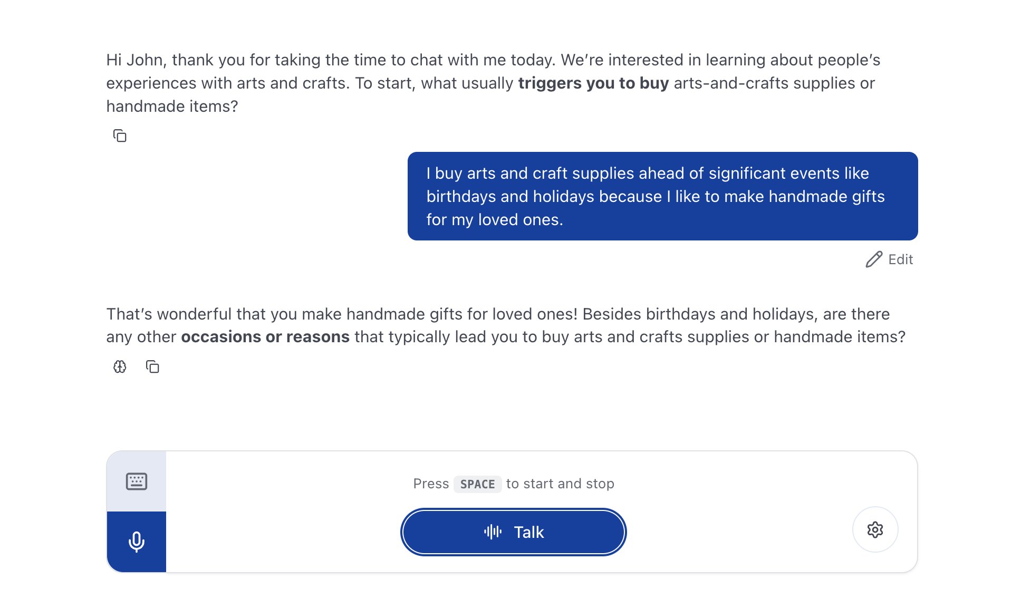Viewport: 1021px width, 608px height.
Task: Click the waveform icon inside Talk
Action: coord(493,532)
